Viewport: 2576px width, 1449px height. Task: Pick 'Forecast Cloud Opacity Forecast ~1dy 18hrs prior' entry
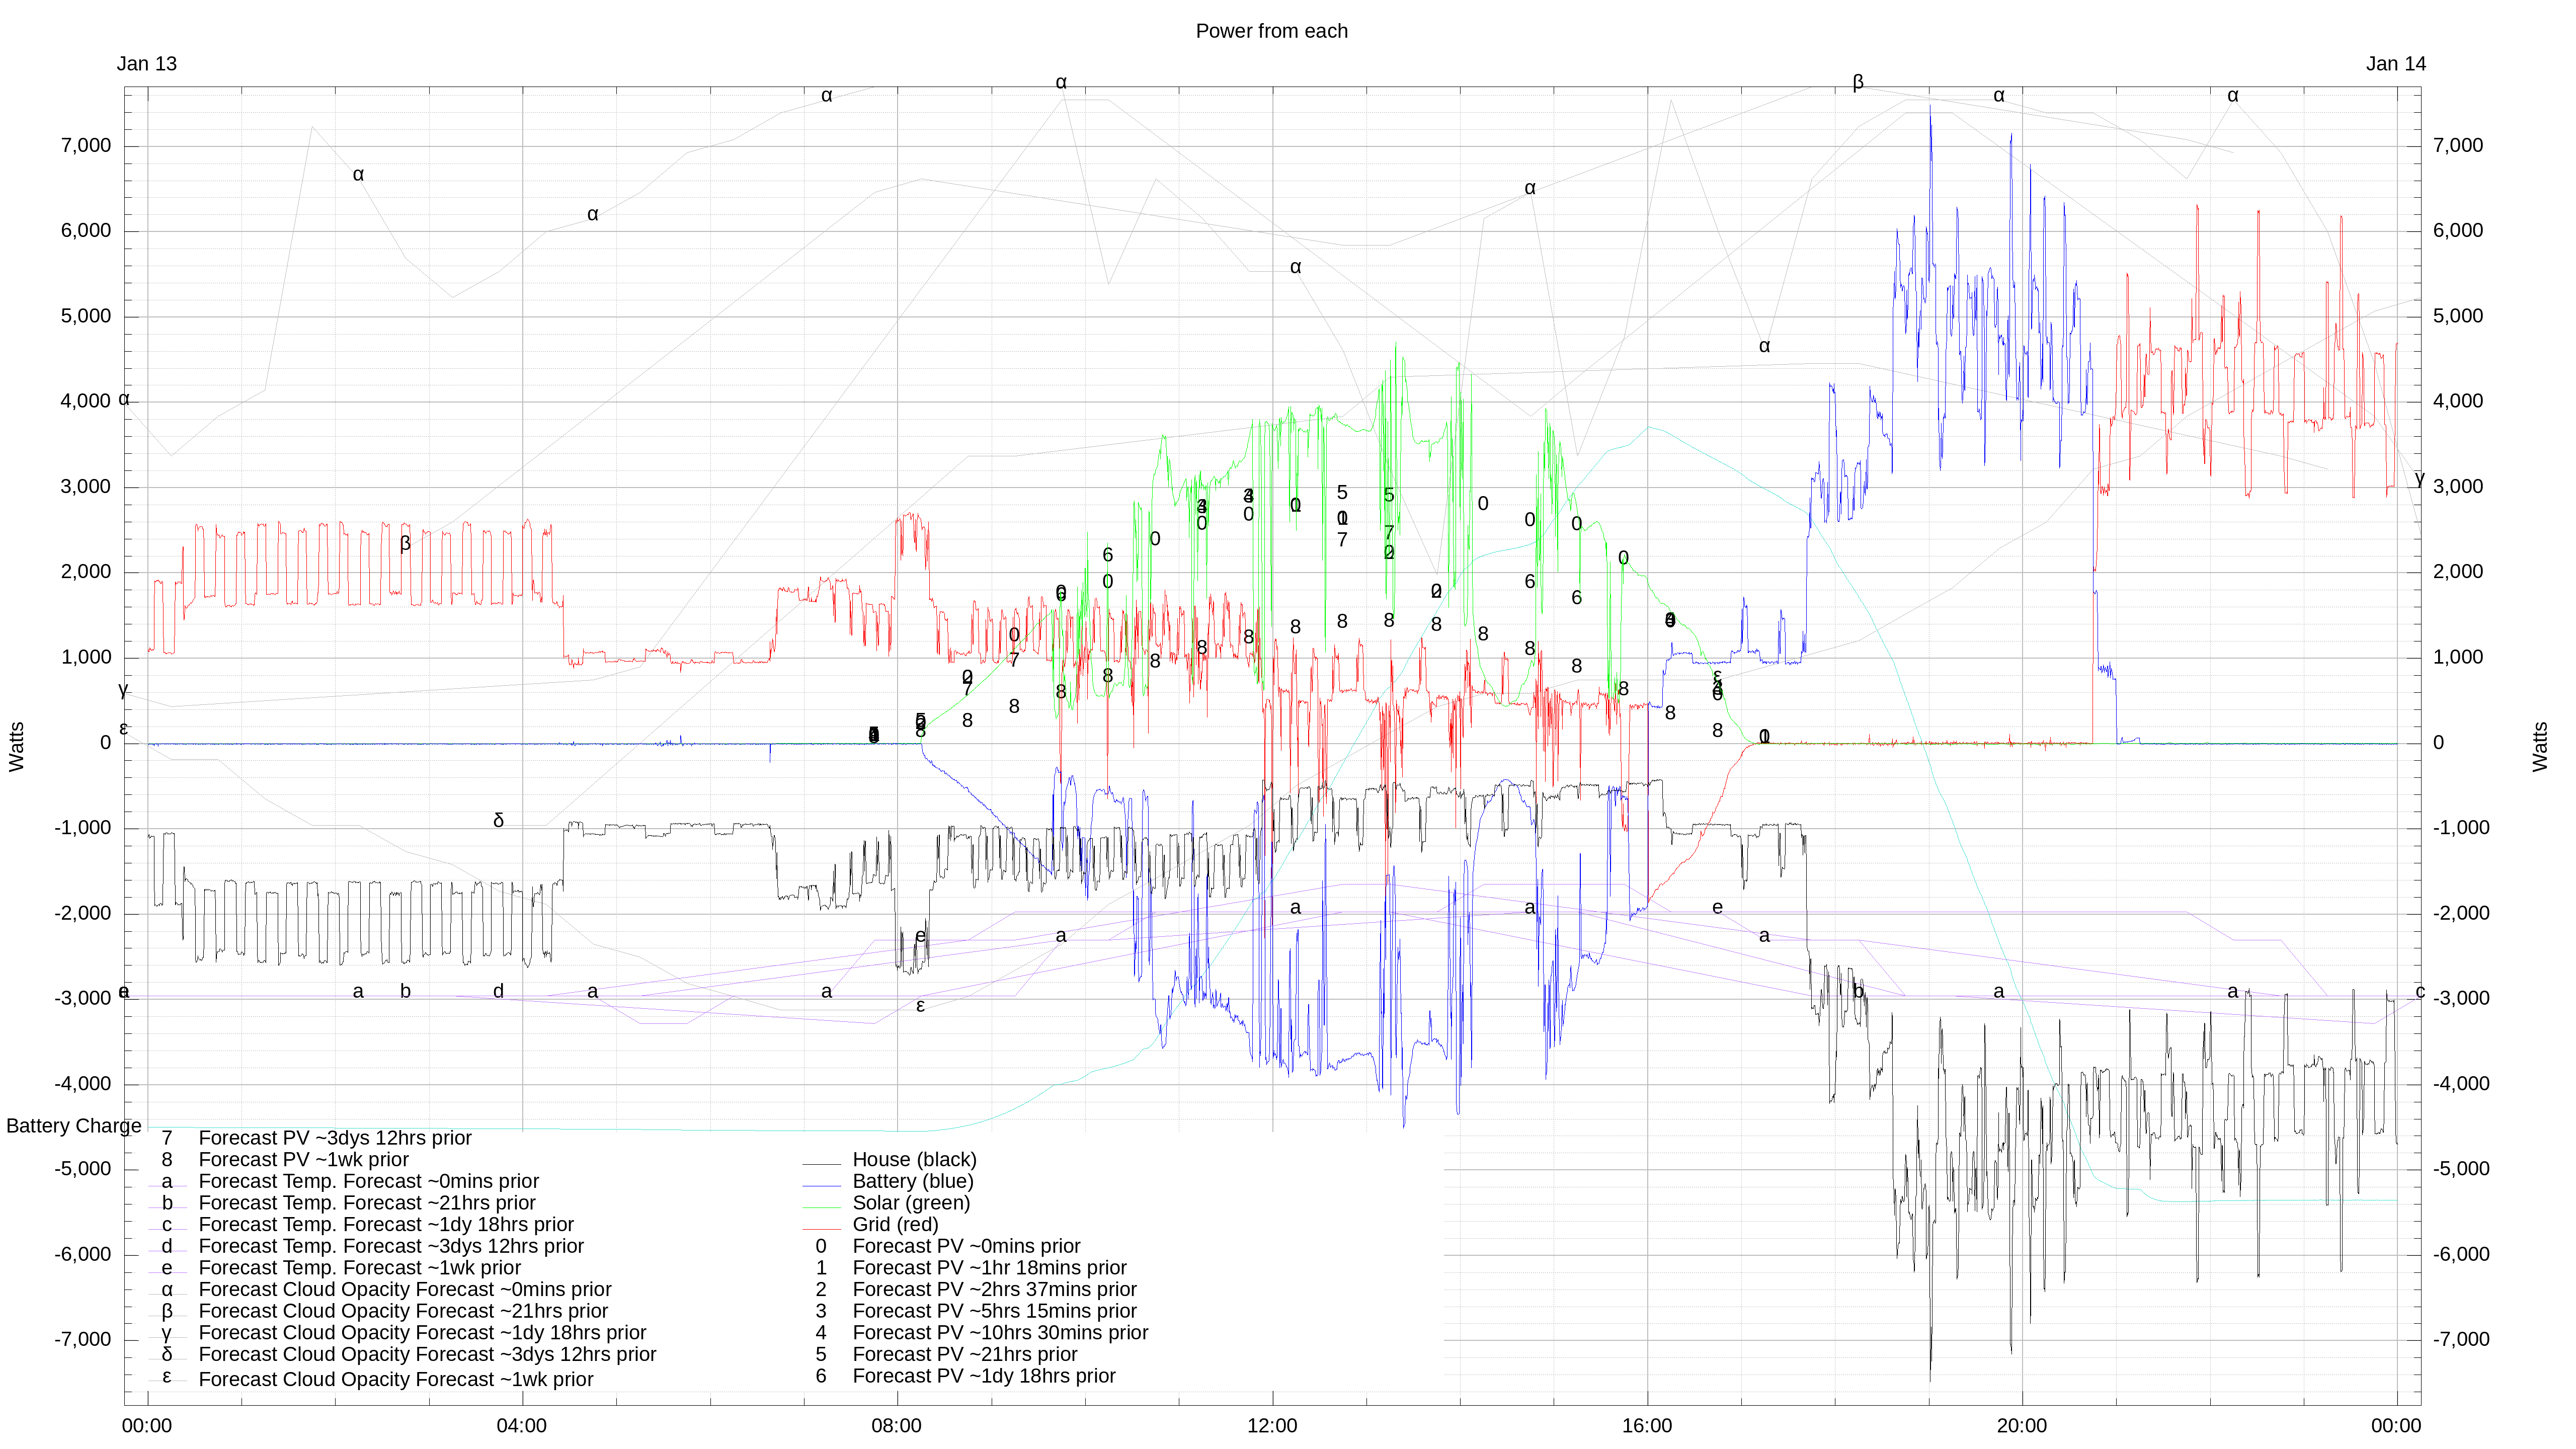point(422,1333)
